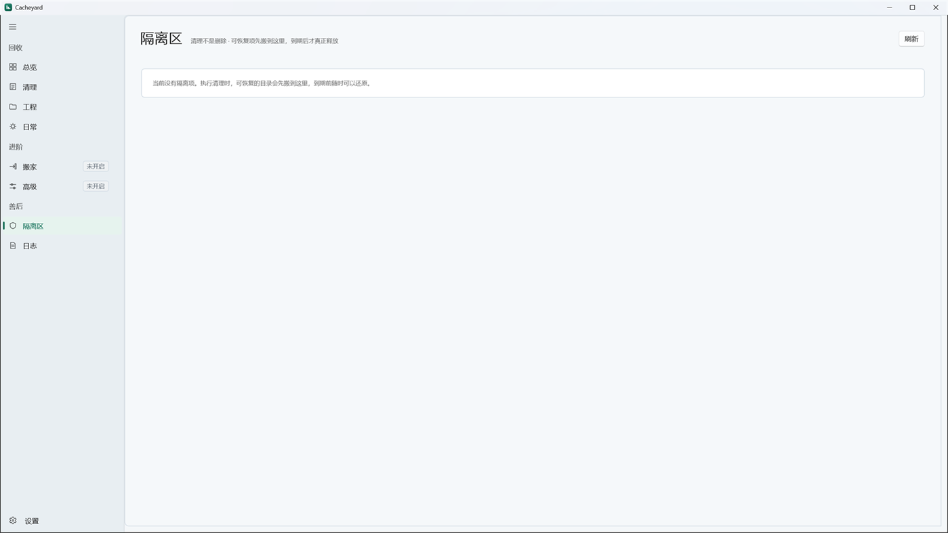
Task: Click the 进阶 section header
Action: [16, 147]
